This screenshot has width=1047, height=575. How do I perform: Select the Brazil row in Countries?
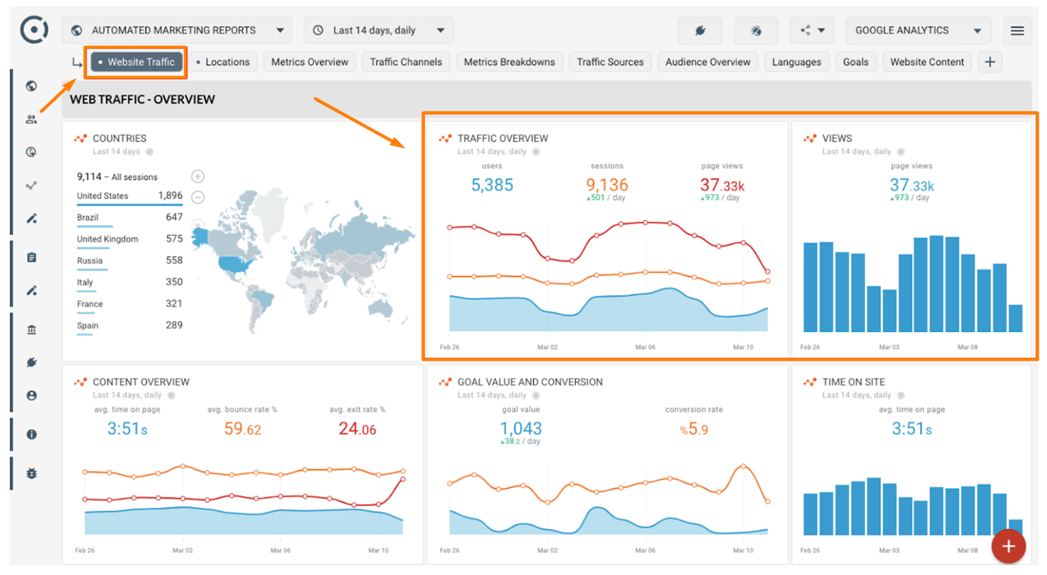click(x=130, y=217)
